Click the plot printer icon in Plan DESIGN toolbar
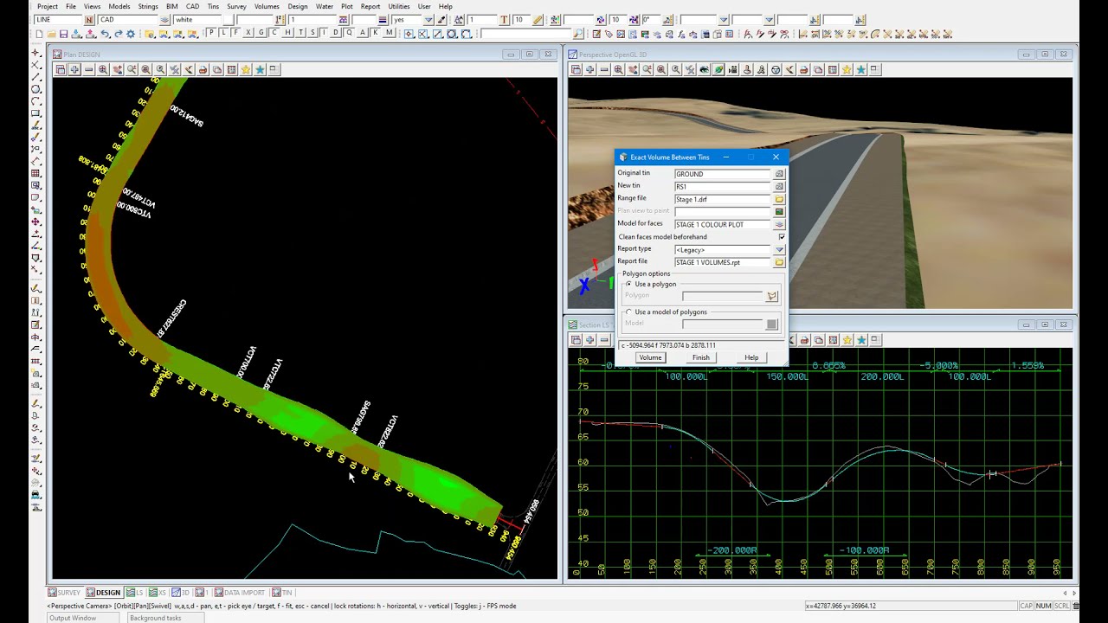The image size is (1108, 623). tap(203, 69)
